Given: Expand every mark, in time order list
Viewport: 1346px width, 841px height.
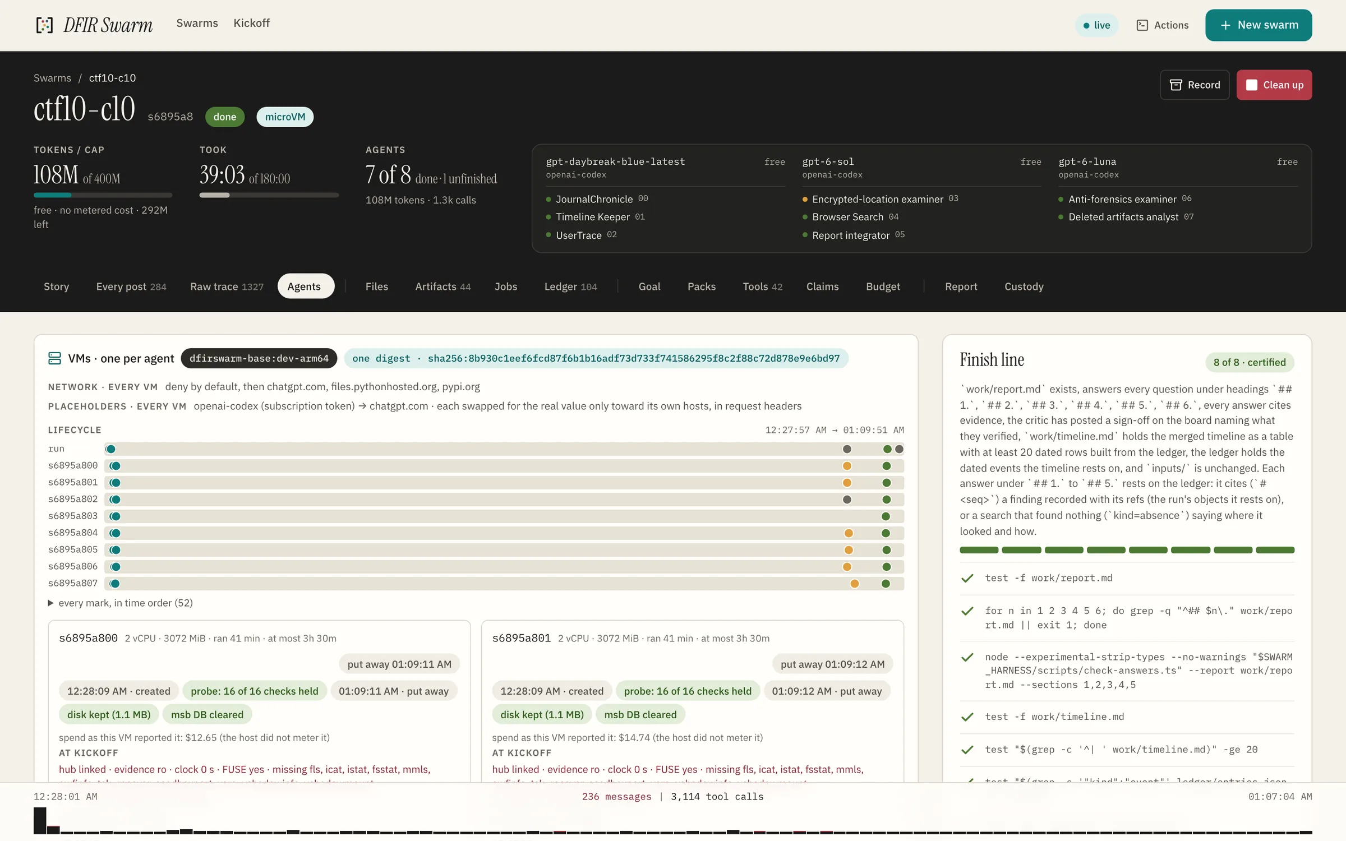Looking at the screenshot, I should 120,603.
